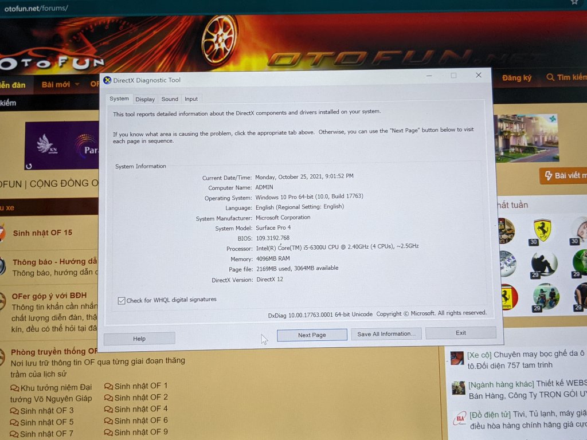Open the Sinh nhật OF 3 subforum
The image size is (587, 440).
(x=47, y=411)
